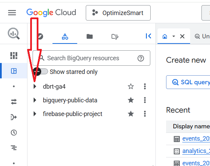The image size is (210, 166).
Task: Expand the bigquery-public-data project tree
Action: point(35,100)
